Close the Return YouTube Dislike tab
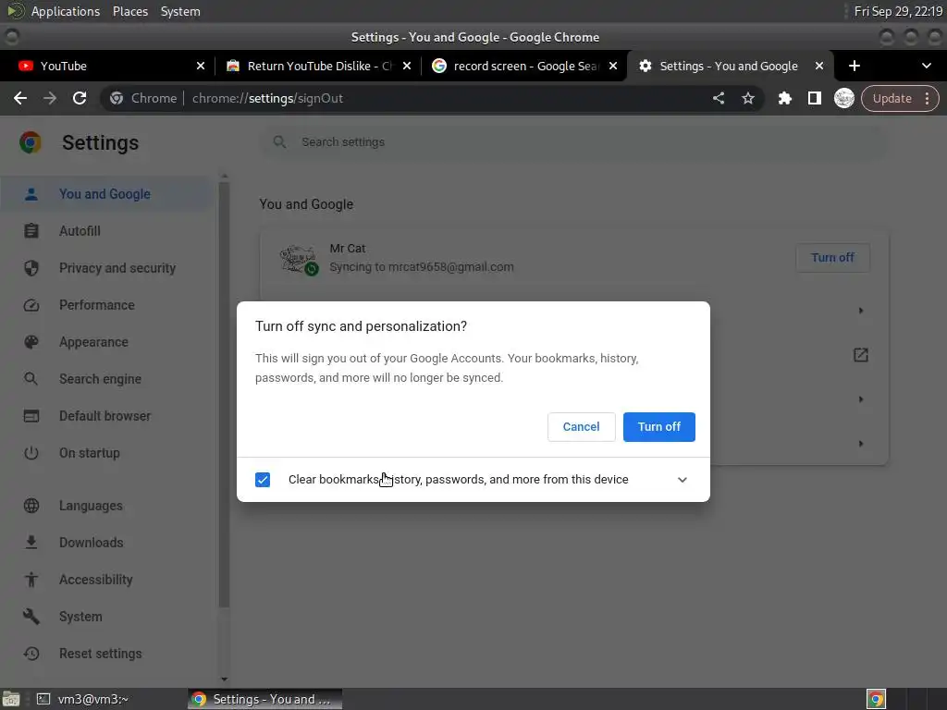Viewport: 947px width, 710px height. coord(407,66)
